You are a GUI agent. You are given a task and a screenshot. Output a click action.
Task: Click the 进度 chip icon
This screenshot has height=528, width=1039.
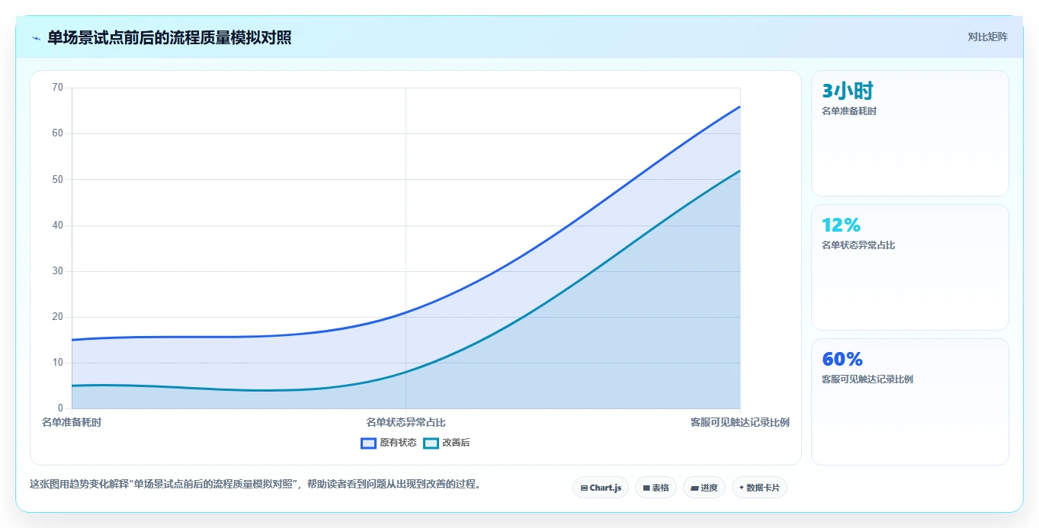tap(695, 488)
